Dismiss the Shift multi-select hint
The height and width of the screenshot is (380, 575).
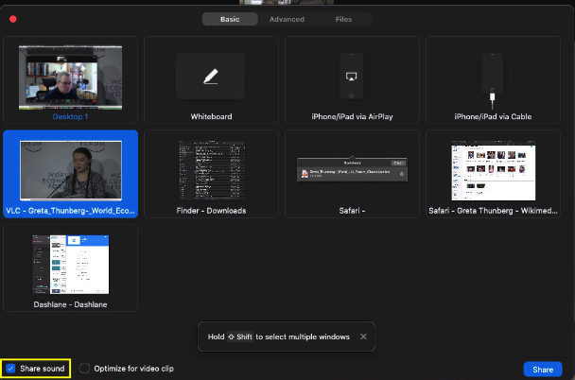pos(363,337)
